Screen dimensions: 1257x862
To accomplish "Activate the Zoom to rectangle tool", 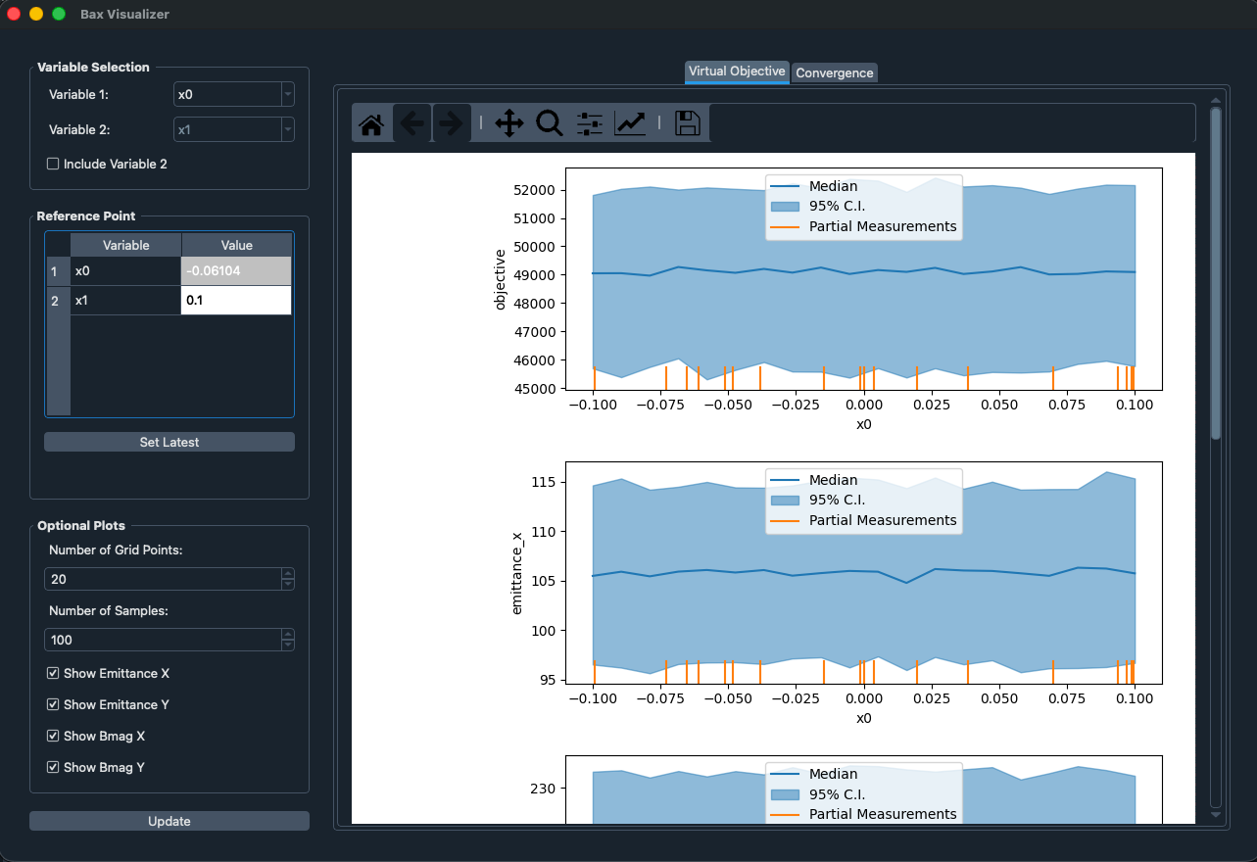I will coord(550,123).
